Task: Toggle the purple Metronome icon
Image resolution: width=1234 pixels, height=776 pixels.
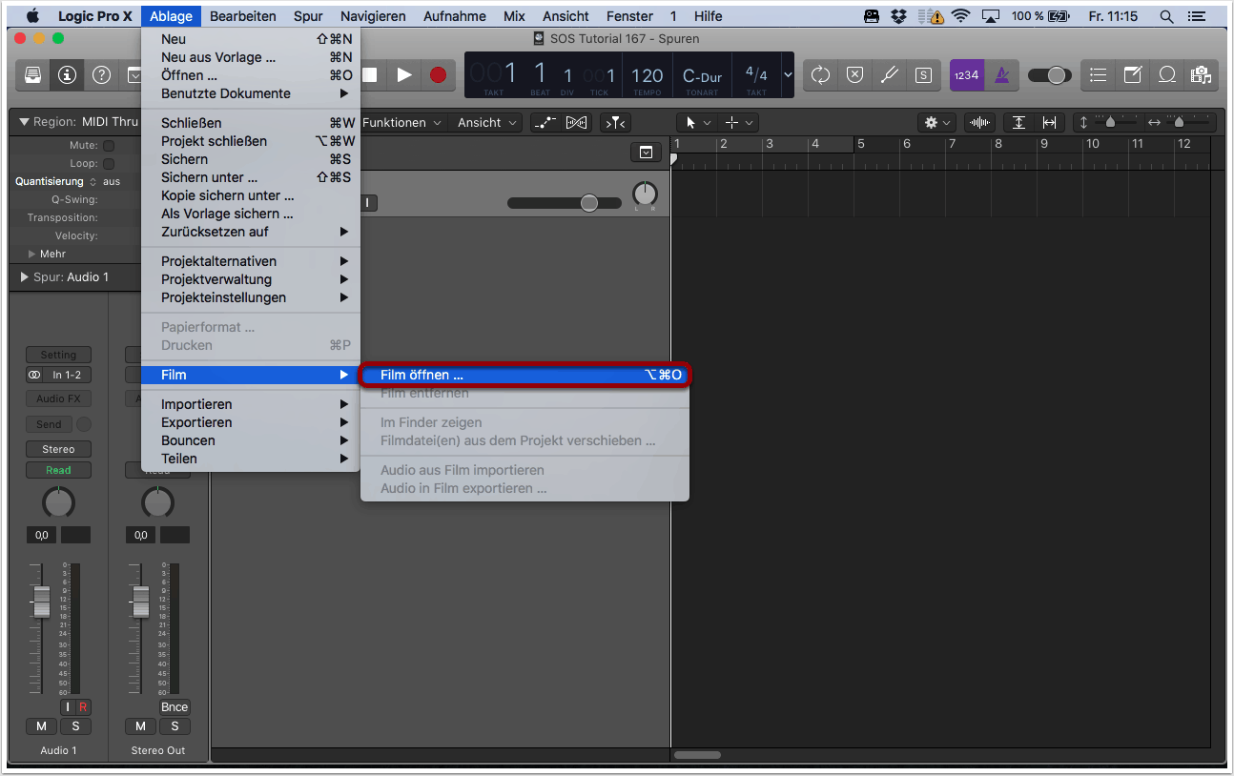Action: click(1001, 75)
